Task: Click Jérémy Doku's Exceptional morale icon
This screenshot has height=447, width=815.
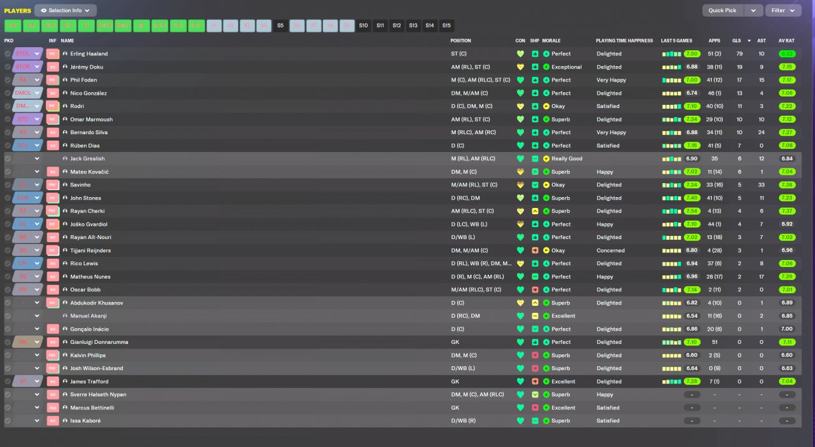Action: pos(546,67)
